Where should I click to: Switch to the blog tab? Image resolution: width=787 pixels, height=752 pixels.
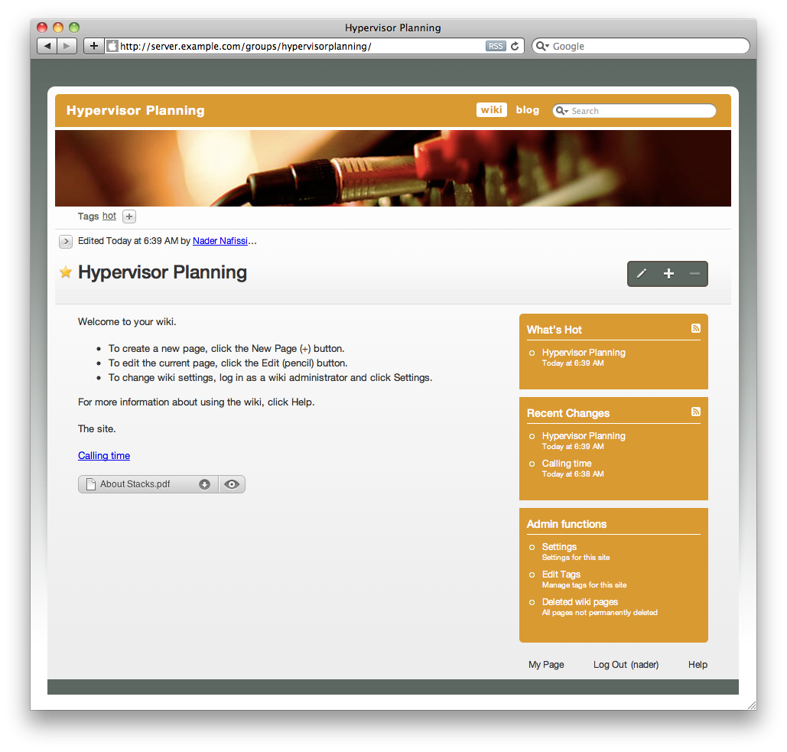(528, 110)
